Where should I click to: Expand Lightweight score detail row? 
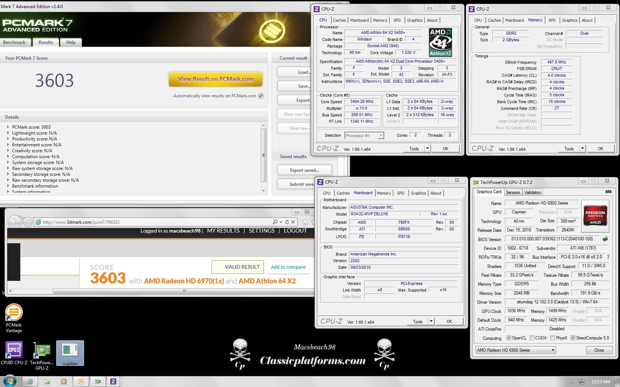pyautogui.click(x=8, y=133)
